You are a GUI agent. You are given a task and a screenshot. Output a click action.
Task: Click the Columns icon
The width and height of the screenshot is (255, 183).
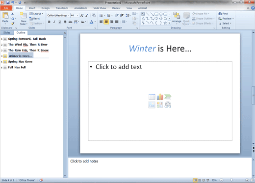124,22
